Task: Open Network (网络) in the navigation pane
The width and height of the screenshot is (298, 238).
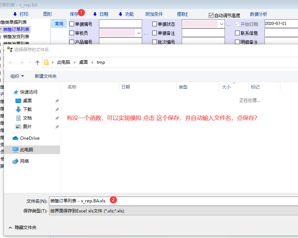Action: (x=24, y=161)
